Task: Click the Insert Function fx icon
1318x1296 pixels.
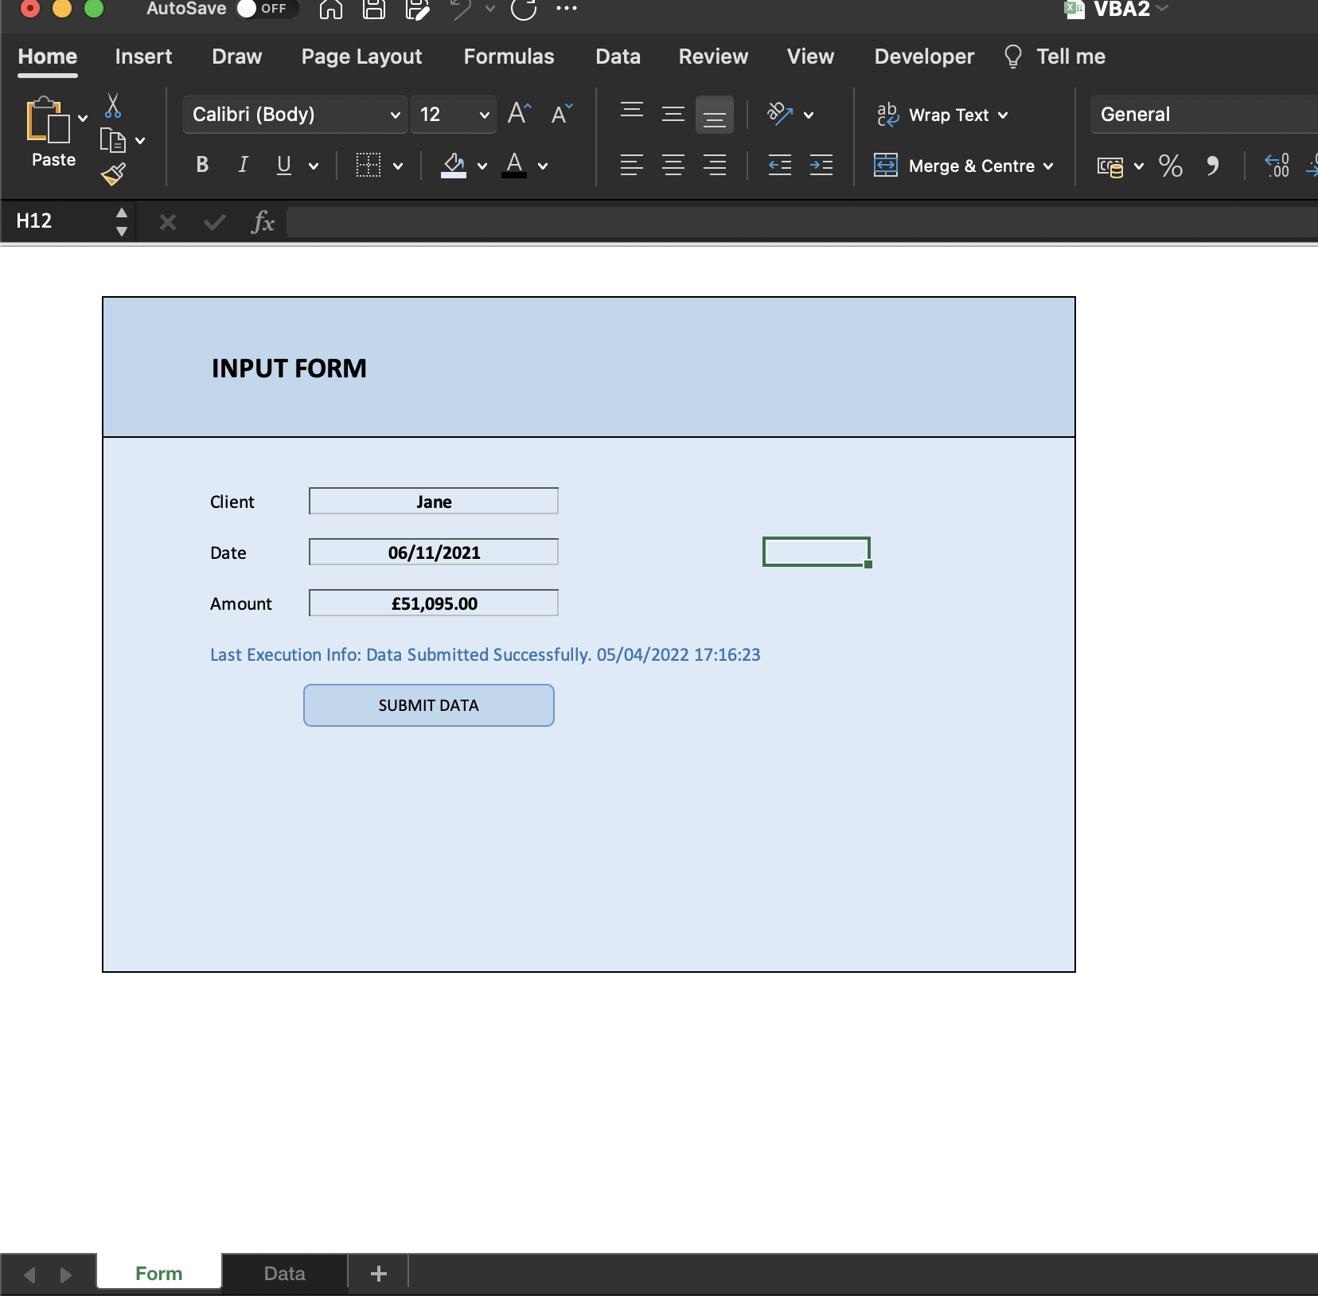Action: pyautogui.click(x=263, y=222)
